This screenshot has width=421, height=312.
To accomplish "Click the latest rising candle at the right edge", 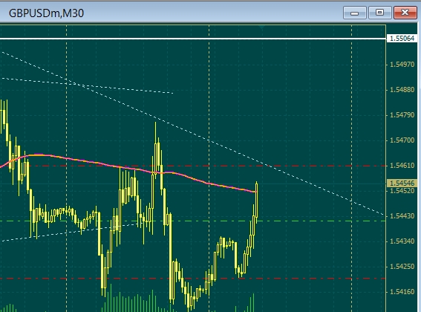I will click(257, 201).
